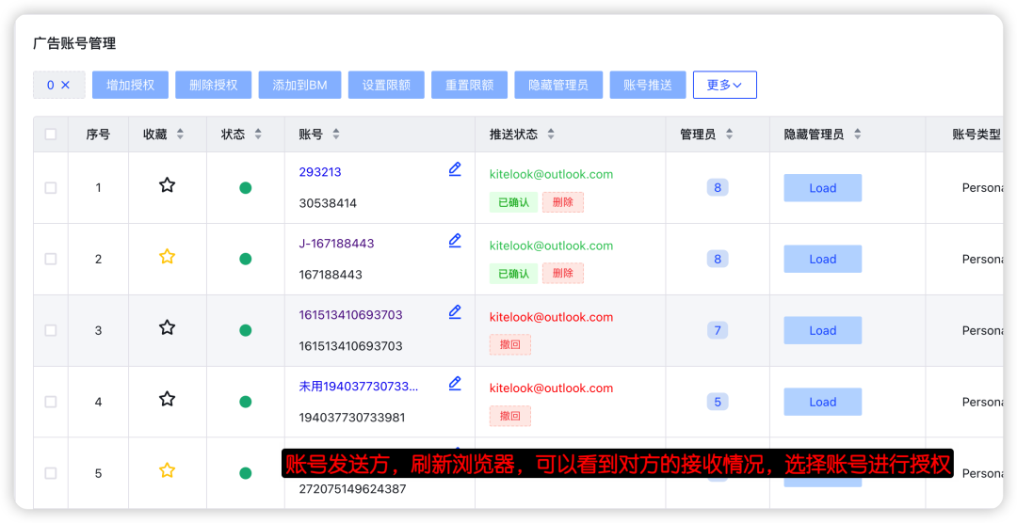Sort by 收藏 column arrows

pos(180,135)
